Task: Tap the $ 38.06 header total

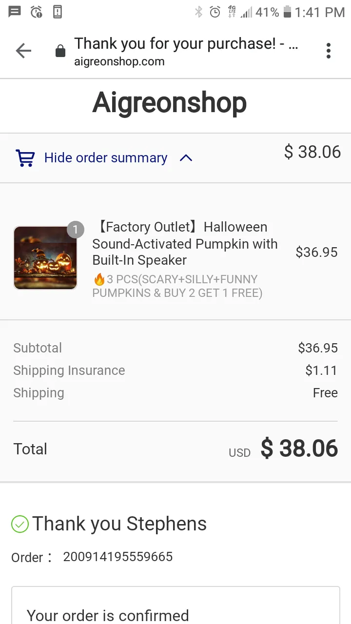Action: pyautogui.click(x=312, y=152)
